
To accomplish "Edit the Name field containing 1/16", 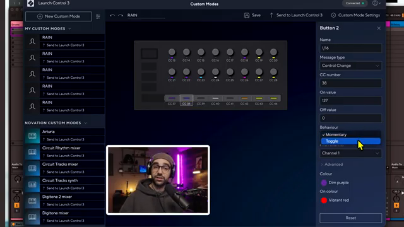I will pos(351,48).
